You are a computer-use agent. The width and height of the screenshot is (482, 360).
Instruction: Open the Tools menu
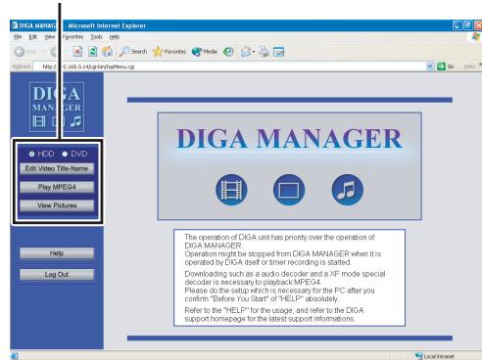(97, 37)
